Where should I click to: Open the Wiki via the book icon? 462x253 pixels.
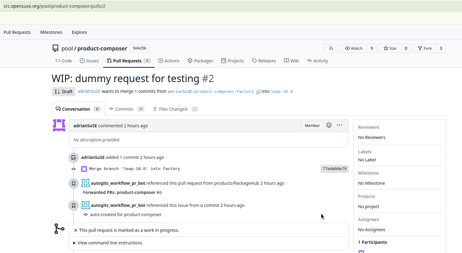pyautogui.click(x=286, y=61)
